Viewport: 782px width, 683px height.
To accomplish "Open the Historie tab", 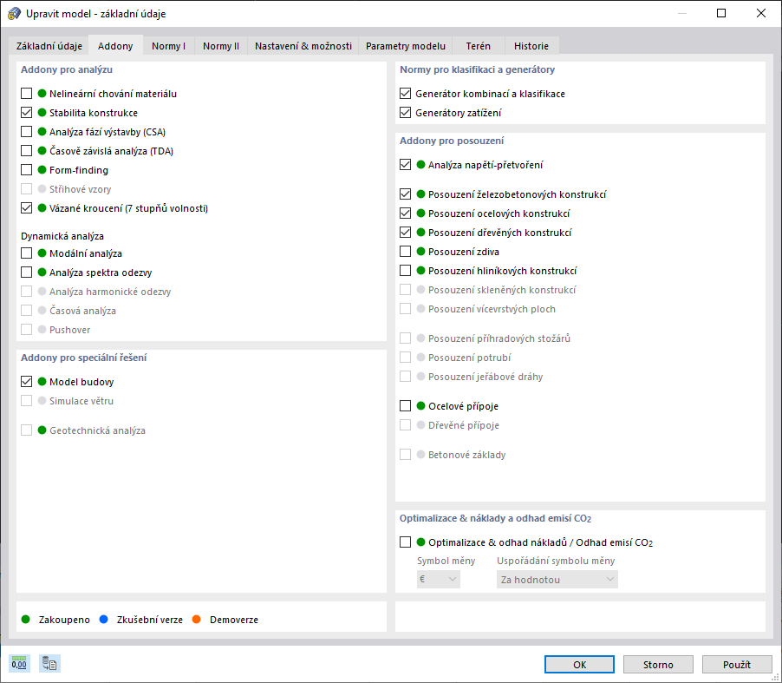I will pos(531,45).
